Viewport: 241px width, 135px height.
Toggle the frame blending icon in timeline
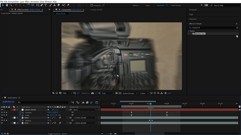[87, 102]
